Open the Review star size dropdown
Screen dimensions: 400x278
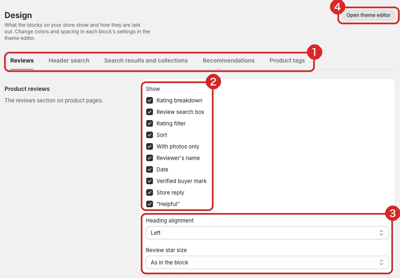click(x=267, y=262)
